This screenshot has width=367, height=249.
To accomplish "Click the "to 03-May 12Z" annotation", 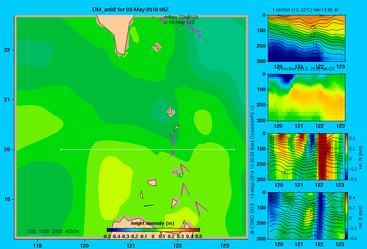I will pyautogui.click(x=179, y=22).
